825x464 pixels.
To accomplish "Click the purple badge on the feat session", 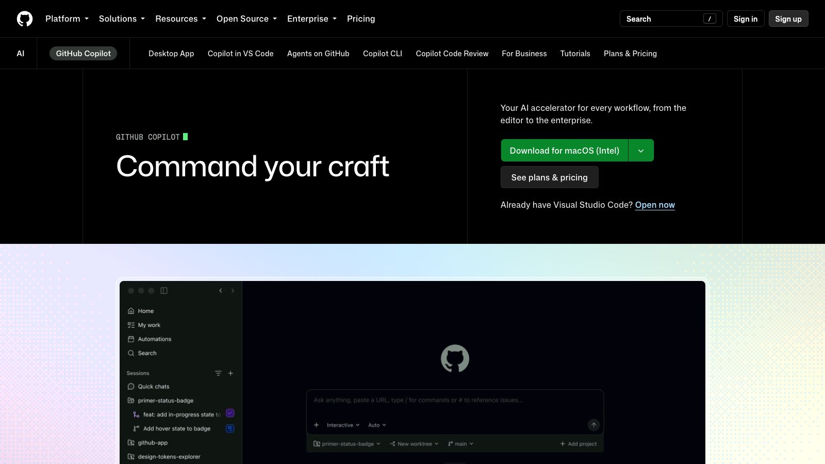I will pyautogui.click(x=230, y=413).
